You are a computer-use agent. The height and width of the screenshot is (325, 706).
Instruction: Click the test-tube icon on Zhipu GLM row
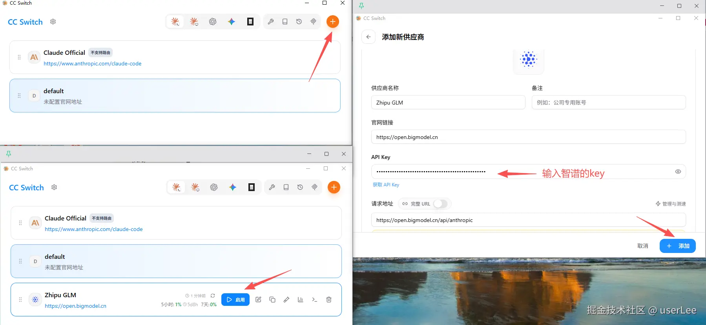coord(286,300)
